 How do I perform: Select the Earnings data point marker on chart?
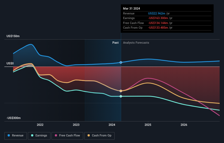click(121, 96)
